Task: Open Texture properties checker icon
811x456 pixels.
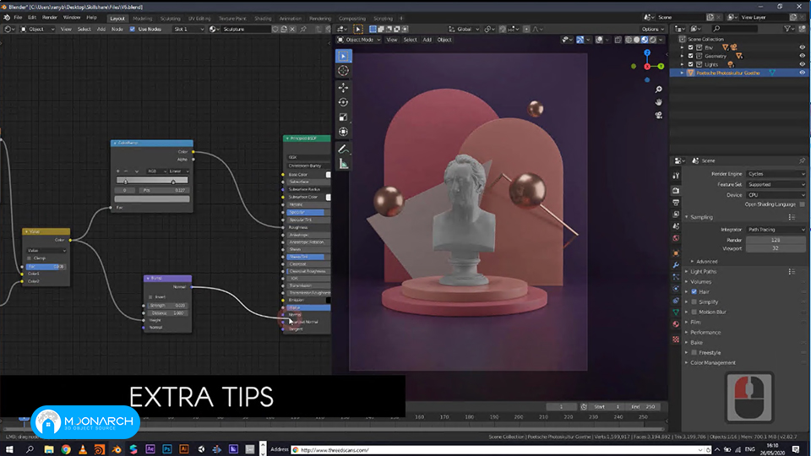Action: point(676,339)
